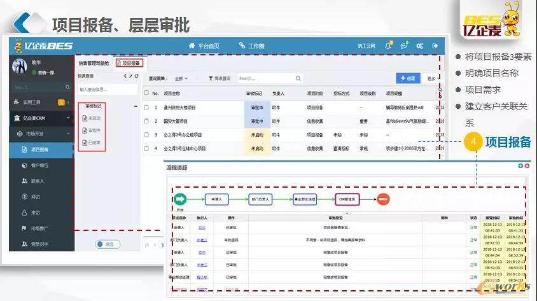Click the sidebar search magnifier icon
The image size is (537, 301).
click(x=67, y=87)
